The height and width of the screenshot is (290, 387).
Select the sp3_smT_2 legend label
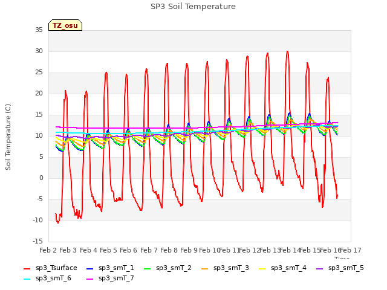[x=174, y=268]
